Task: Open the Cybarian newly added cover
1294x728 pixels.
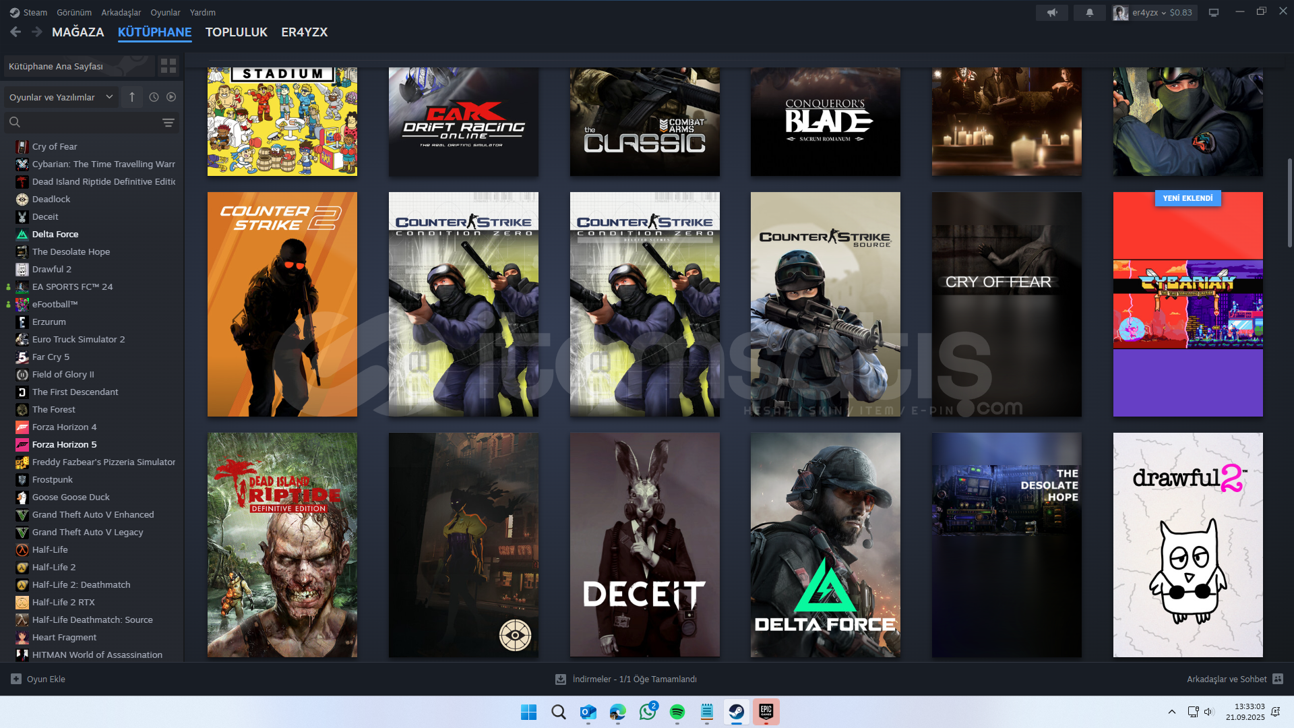Action: pos(1188,304)
